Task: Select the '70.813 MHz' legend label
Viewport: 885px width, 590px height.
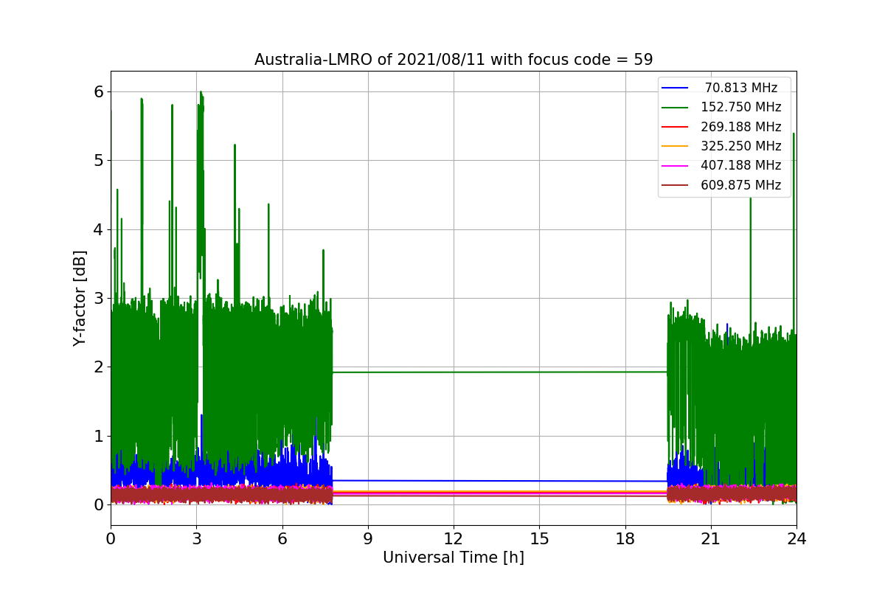Action: (741, 88)
